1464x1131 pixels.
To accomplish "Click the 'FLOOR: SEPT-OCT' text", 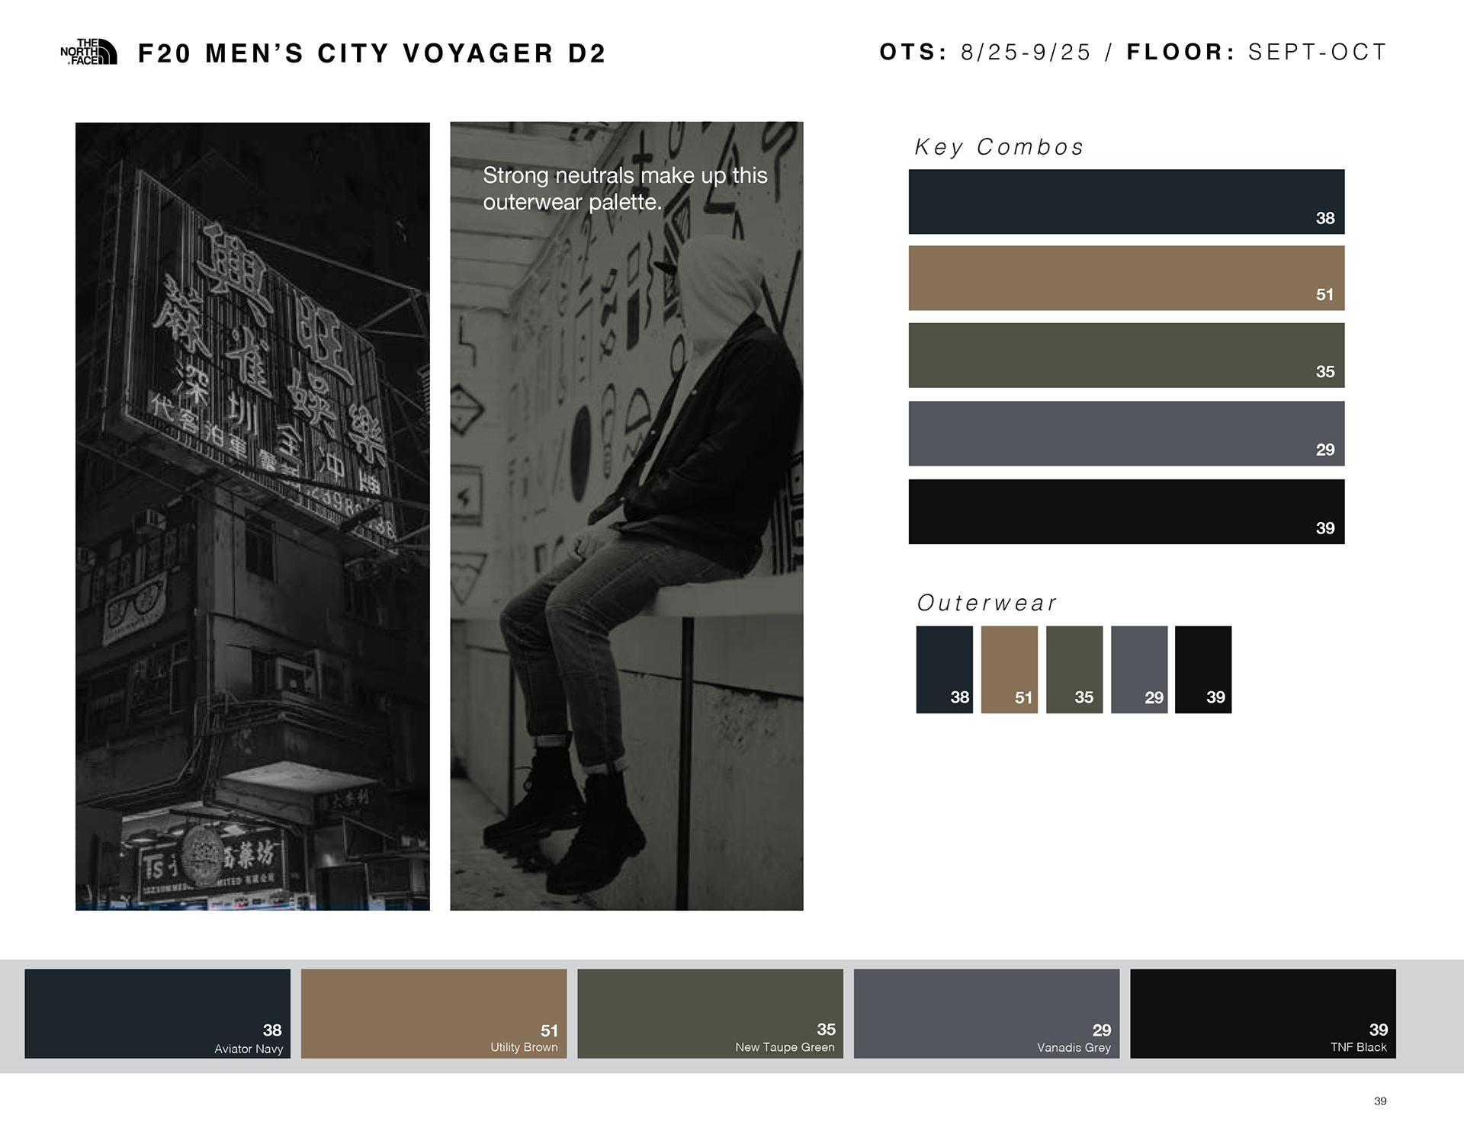I will click(1257, 52).
